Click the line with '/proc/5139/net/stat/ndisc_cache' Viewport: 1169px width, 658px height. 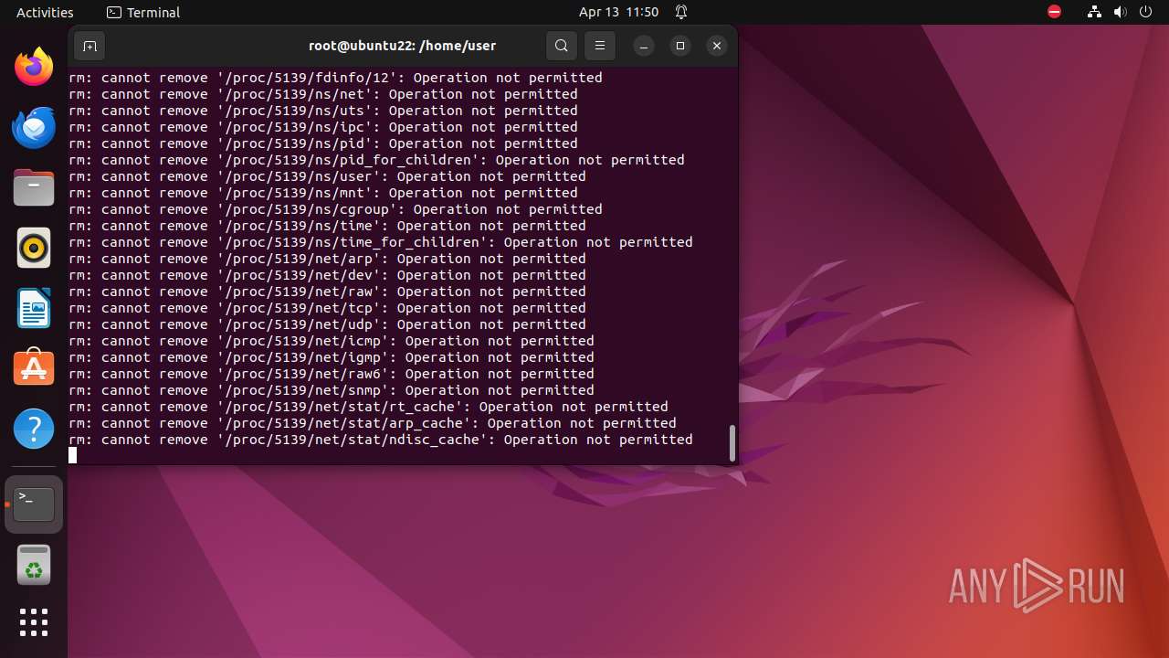click(x=381, y=440)
